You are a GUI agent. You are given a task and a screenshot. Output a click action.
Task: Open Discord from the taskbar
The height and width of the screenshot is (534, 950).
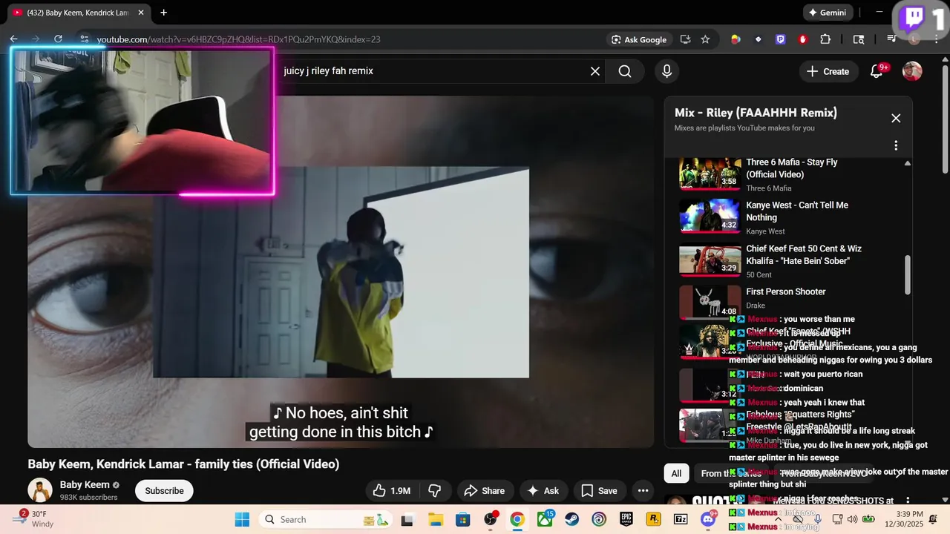pos(708,519)
